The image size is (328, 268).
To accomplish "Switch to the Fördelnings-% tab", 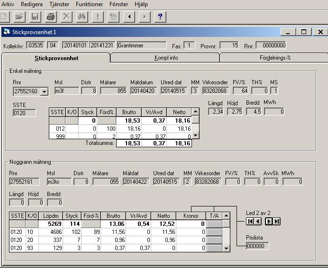I will tap(275, 58).
